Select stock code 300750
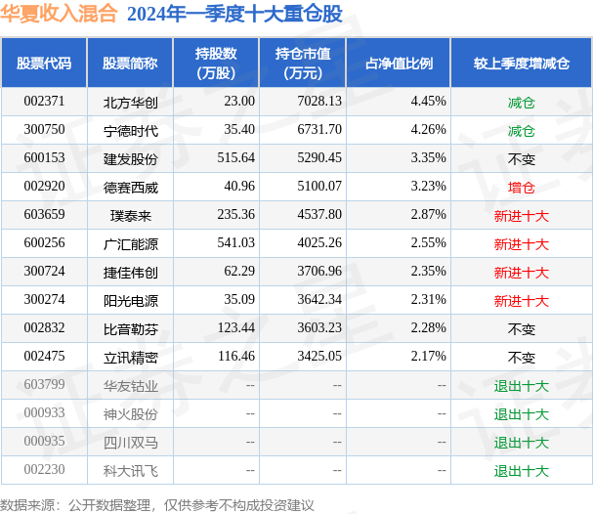 click(44, 130)
